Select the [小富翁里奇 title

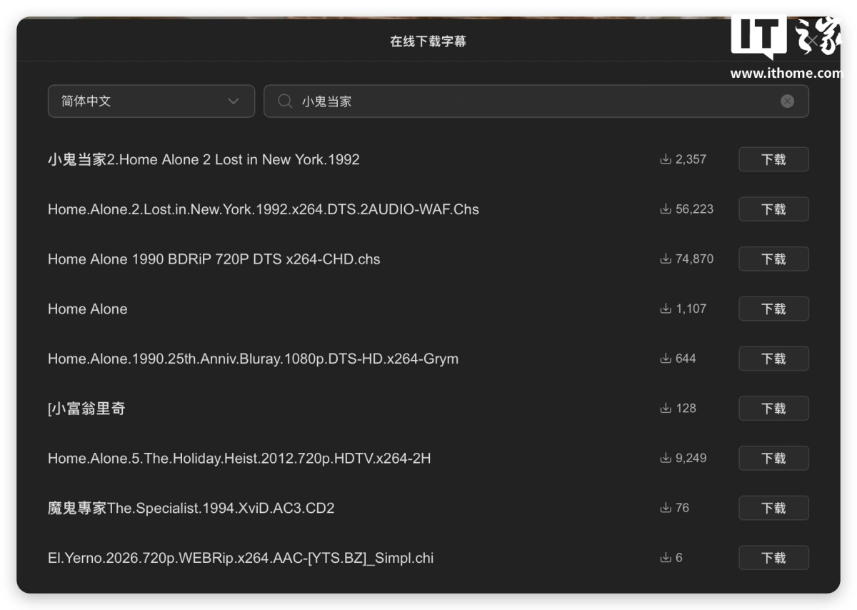[x=86, y=409]
